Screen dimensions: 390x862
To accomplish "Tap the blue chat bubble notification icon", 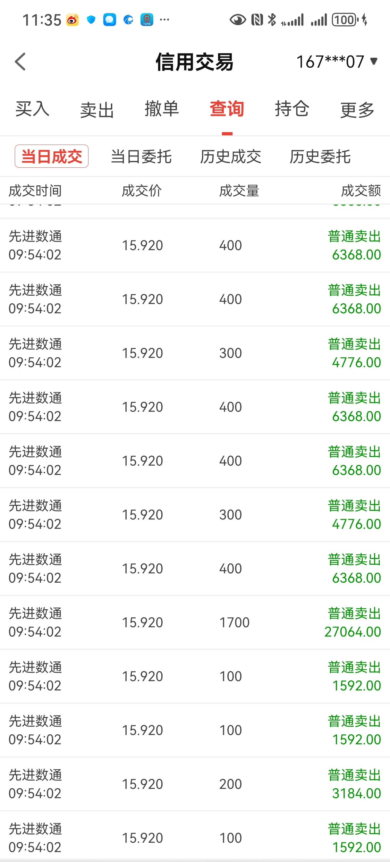I will pos(109,20).
